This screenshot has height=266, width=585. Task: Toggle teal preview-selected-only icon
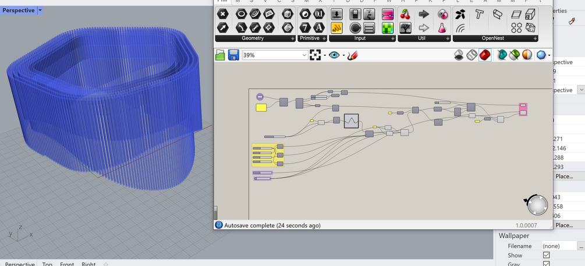coord(502,55)
